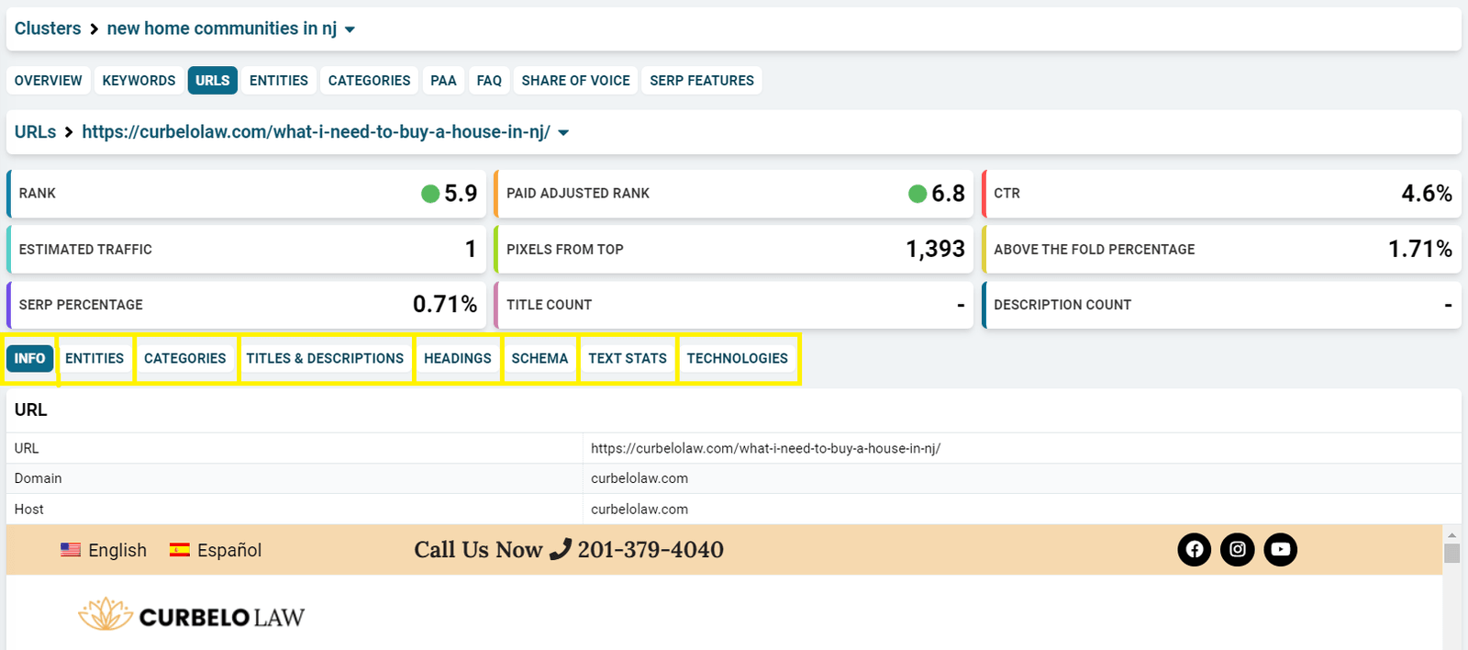1468x650 pixels.
Task: Click the CTR metric card
Action: click(x=1221, y=194)
